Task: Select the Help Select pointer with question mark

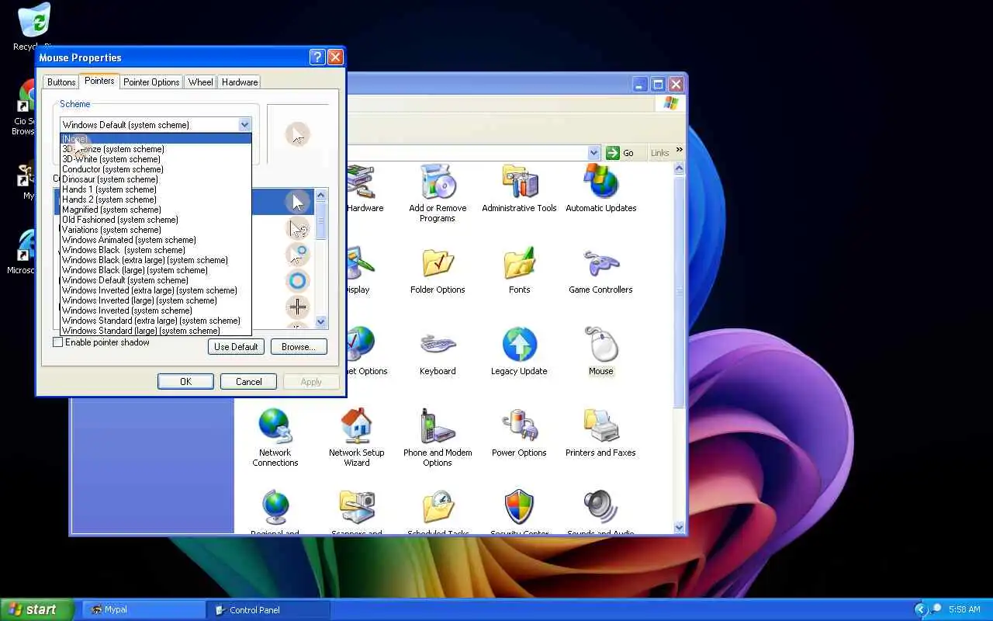Action: coord(297,228)
